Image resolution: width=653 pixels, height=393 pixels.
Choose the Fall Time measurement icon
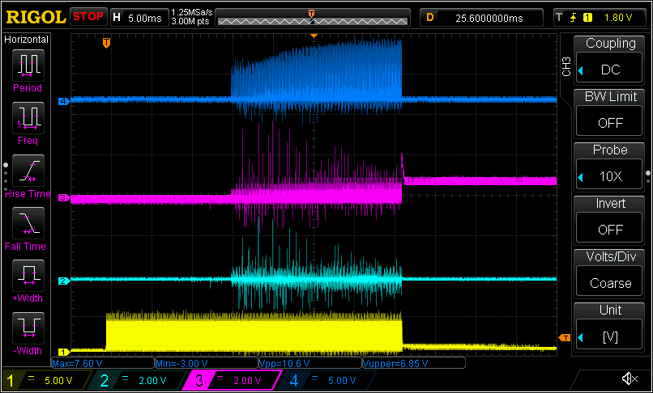[28, 223]
